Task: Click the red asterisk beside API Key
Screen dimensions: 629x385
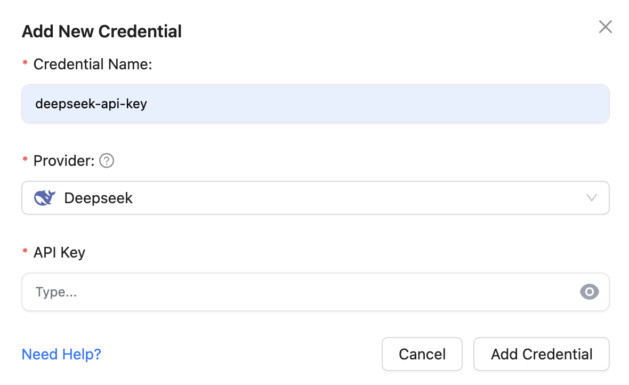Action: [25, 252]
